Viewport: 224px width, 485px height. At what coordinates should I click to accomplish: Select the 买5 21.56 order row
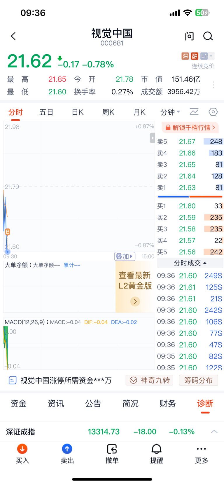190,252
